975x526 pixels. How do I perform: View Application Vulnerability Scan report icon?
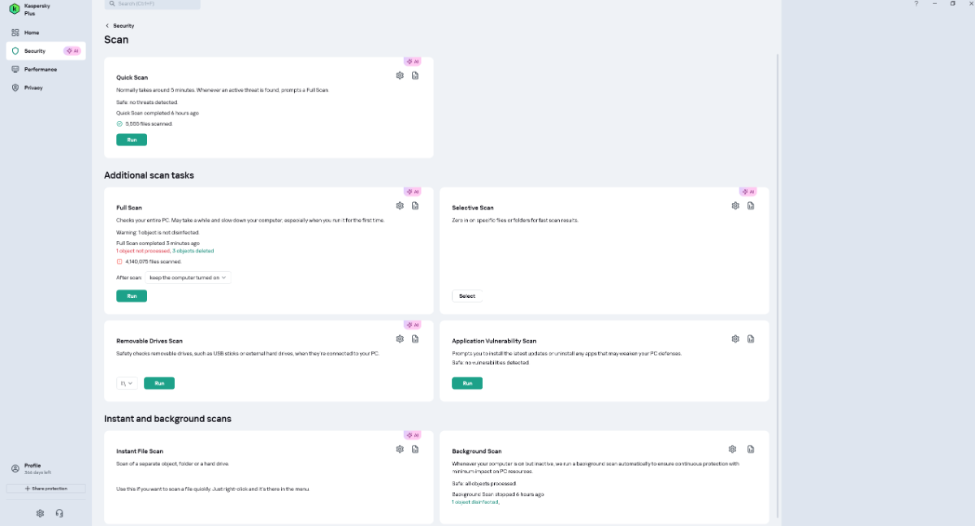click(751, 339)
